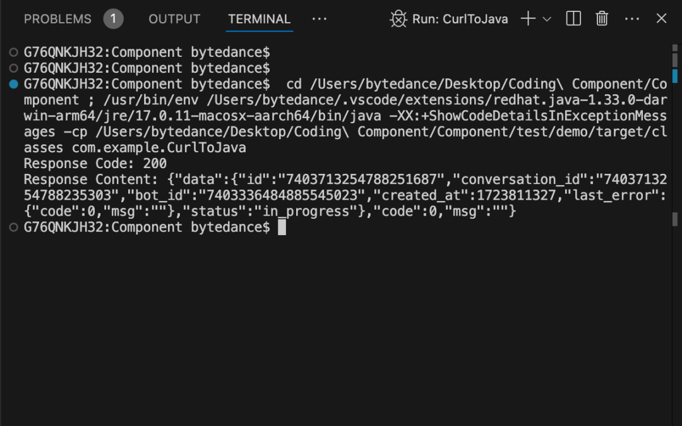Split the terminal using the split icon
682x426 pixels.
pos(573,19)
